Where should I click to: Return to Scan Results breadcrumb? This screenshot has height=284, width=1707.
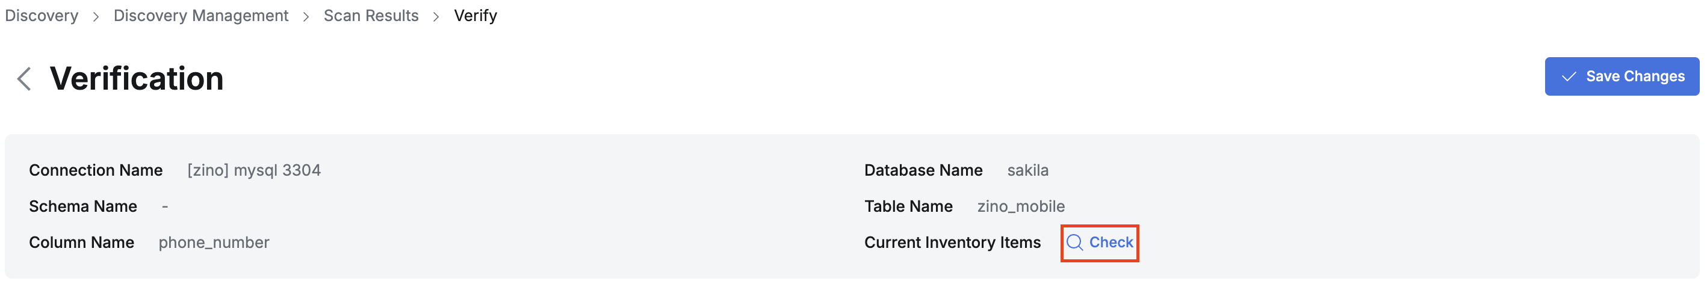pyautogui.click(x=371, y=16)
